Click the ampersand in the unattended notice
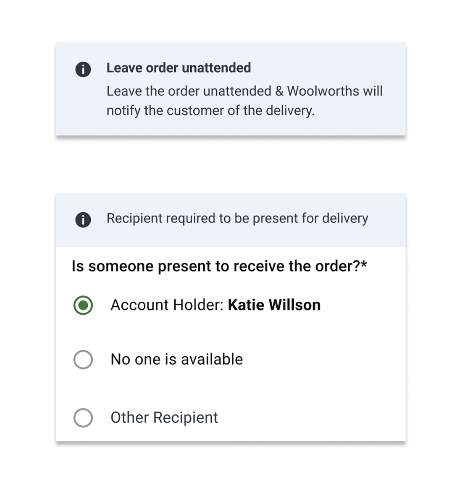 [279, 91]
